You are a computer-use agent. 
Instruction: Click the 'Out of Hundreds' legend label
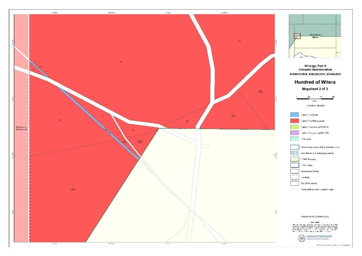(x=309, y=184)
